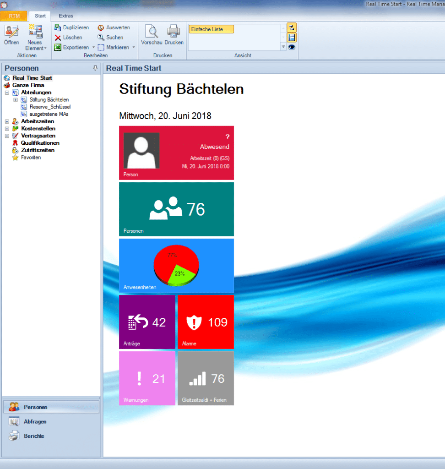This screenshot has height=469, width=445.
Task: Open the Vorschau print preview
Action: tap(152, 35)
